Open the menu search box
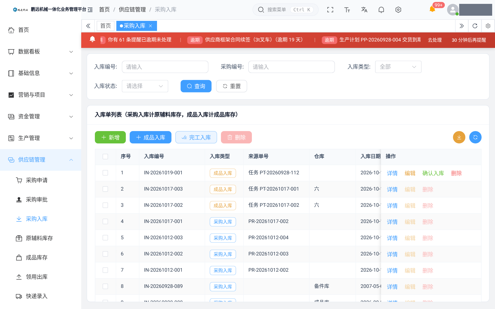495x309 pixels. (x=285, y=10)
